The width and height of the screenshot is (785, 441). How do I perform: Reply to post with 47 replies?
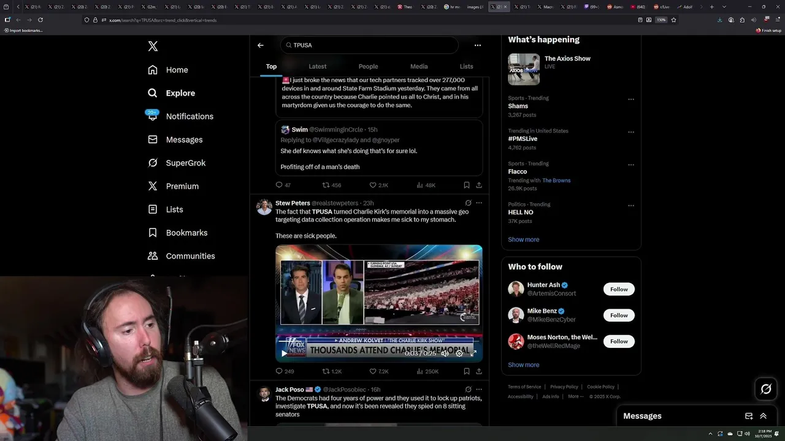pos(283,185)
